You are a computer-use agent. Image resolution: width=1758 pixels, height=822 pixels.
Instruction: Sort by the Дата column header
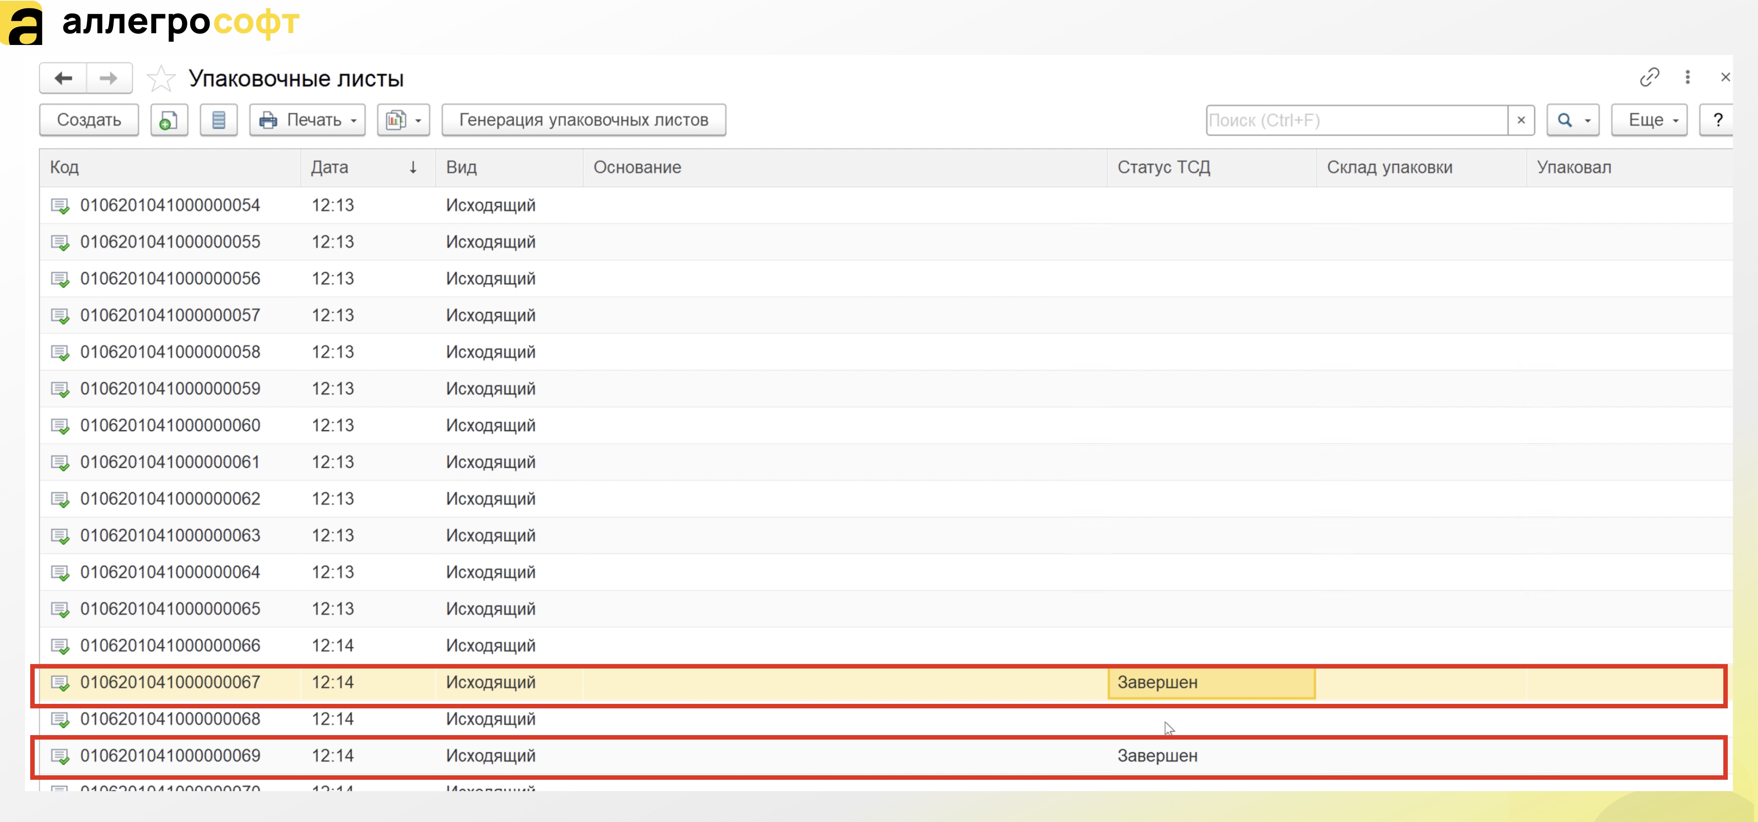[368, 168]
